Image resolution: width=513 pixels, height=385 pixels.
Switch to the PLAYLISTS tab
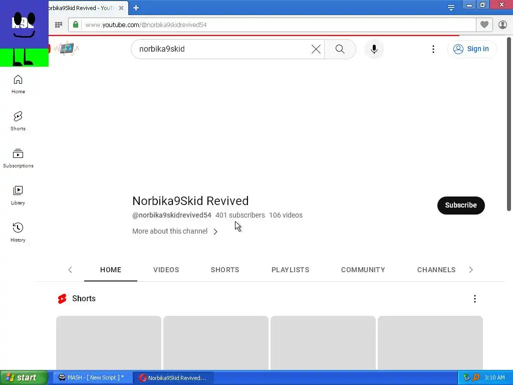click(x=290, y=270)
